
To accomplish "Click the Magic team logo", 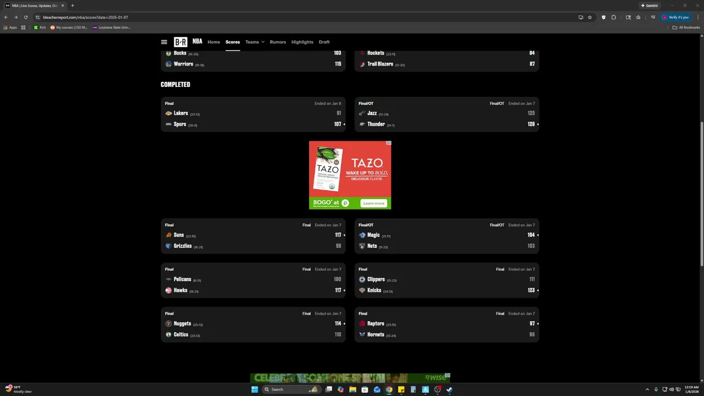I will [362, 235].
